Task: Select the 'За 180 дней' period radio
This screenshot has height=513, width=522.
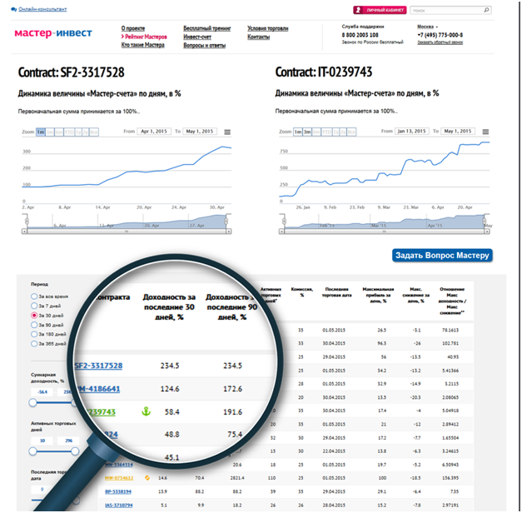Action: pos(34,334)
